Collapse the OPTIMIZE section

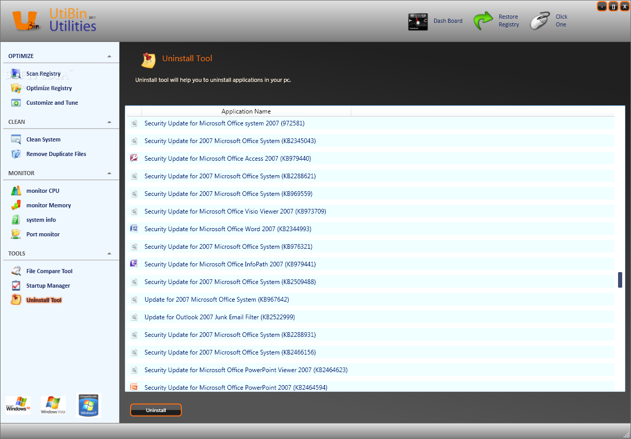tap(109, 56)
